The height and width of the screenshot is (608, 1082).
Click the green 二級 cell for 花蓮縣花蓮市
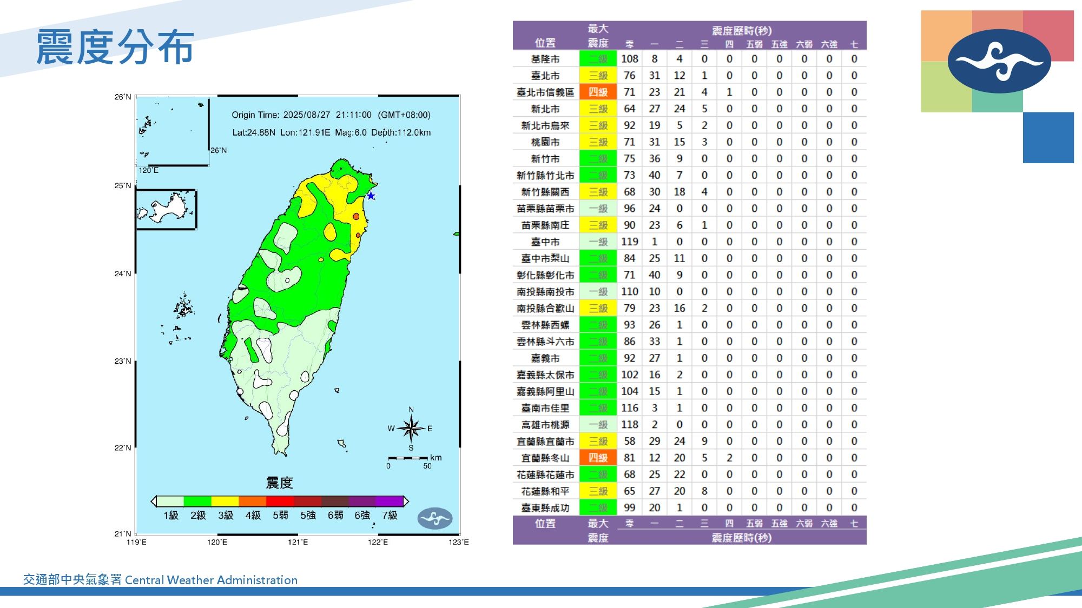(x=598, y=475)
